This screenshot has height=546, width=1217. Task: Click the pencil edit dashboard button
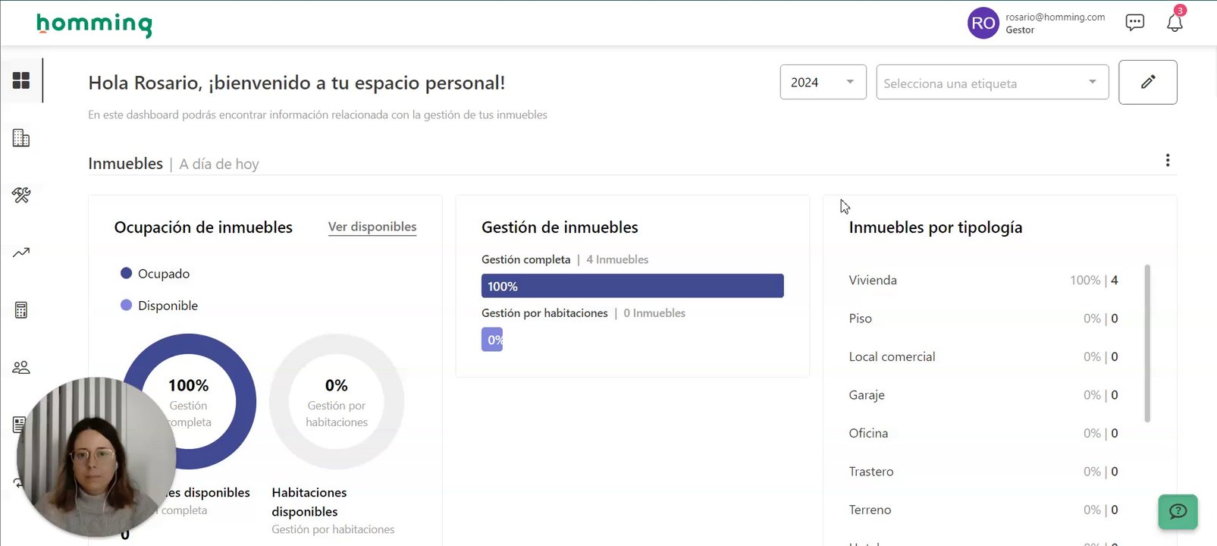[x=1147, y=82]
